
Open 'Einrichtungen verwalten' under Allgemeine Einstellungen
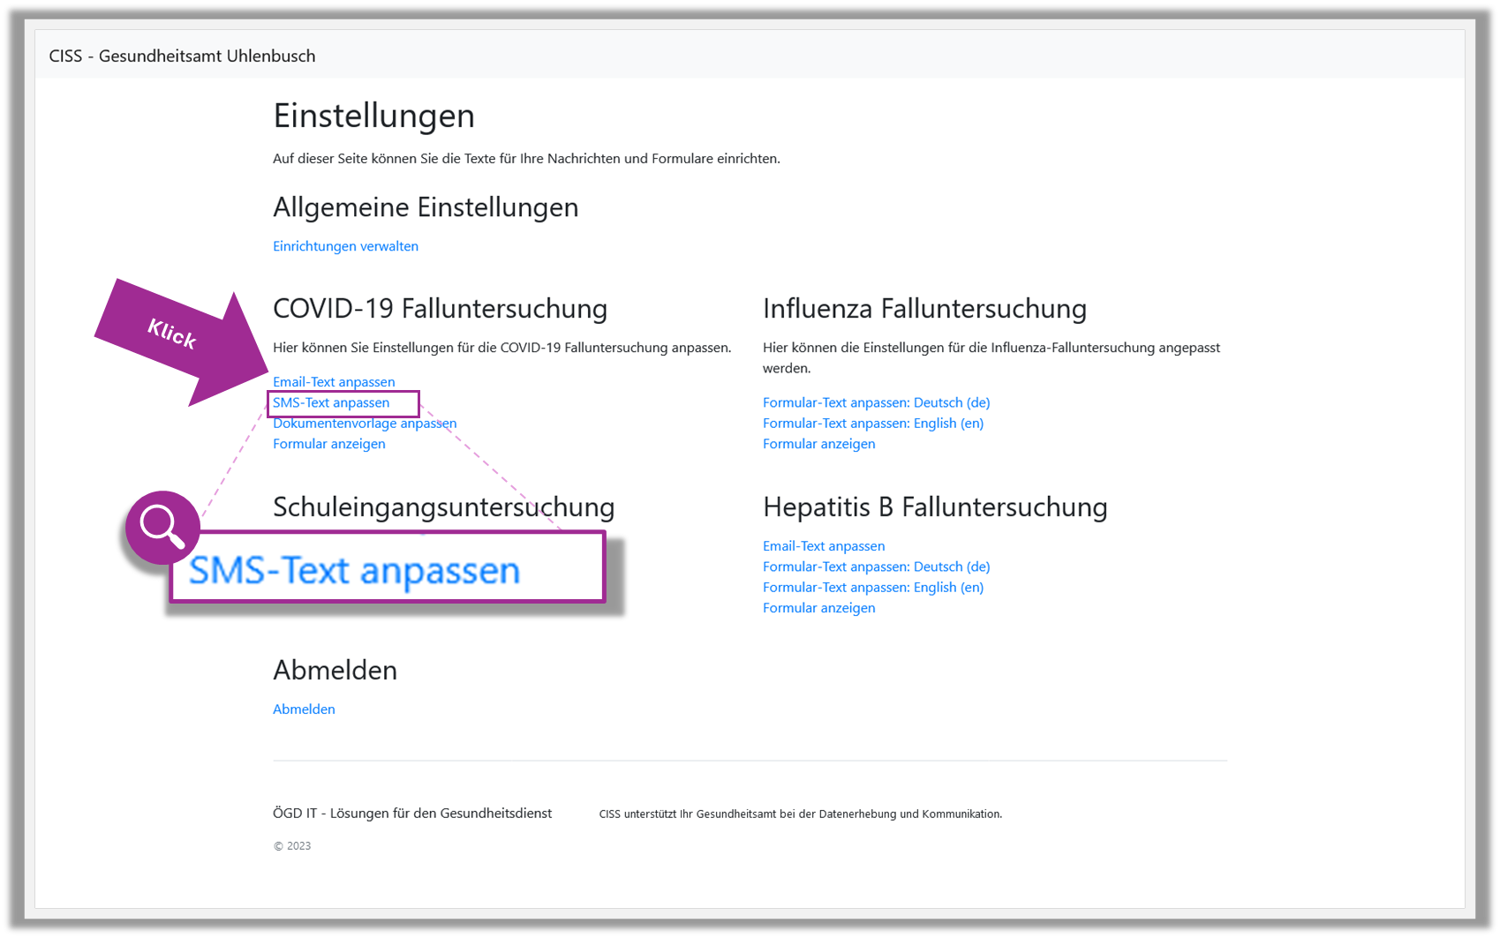[x=345, y=246]
